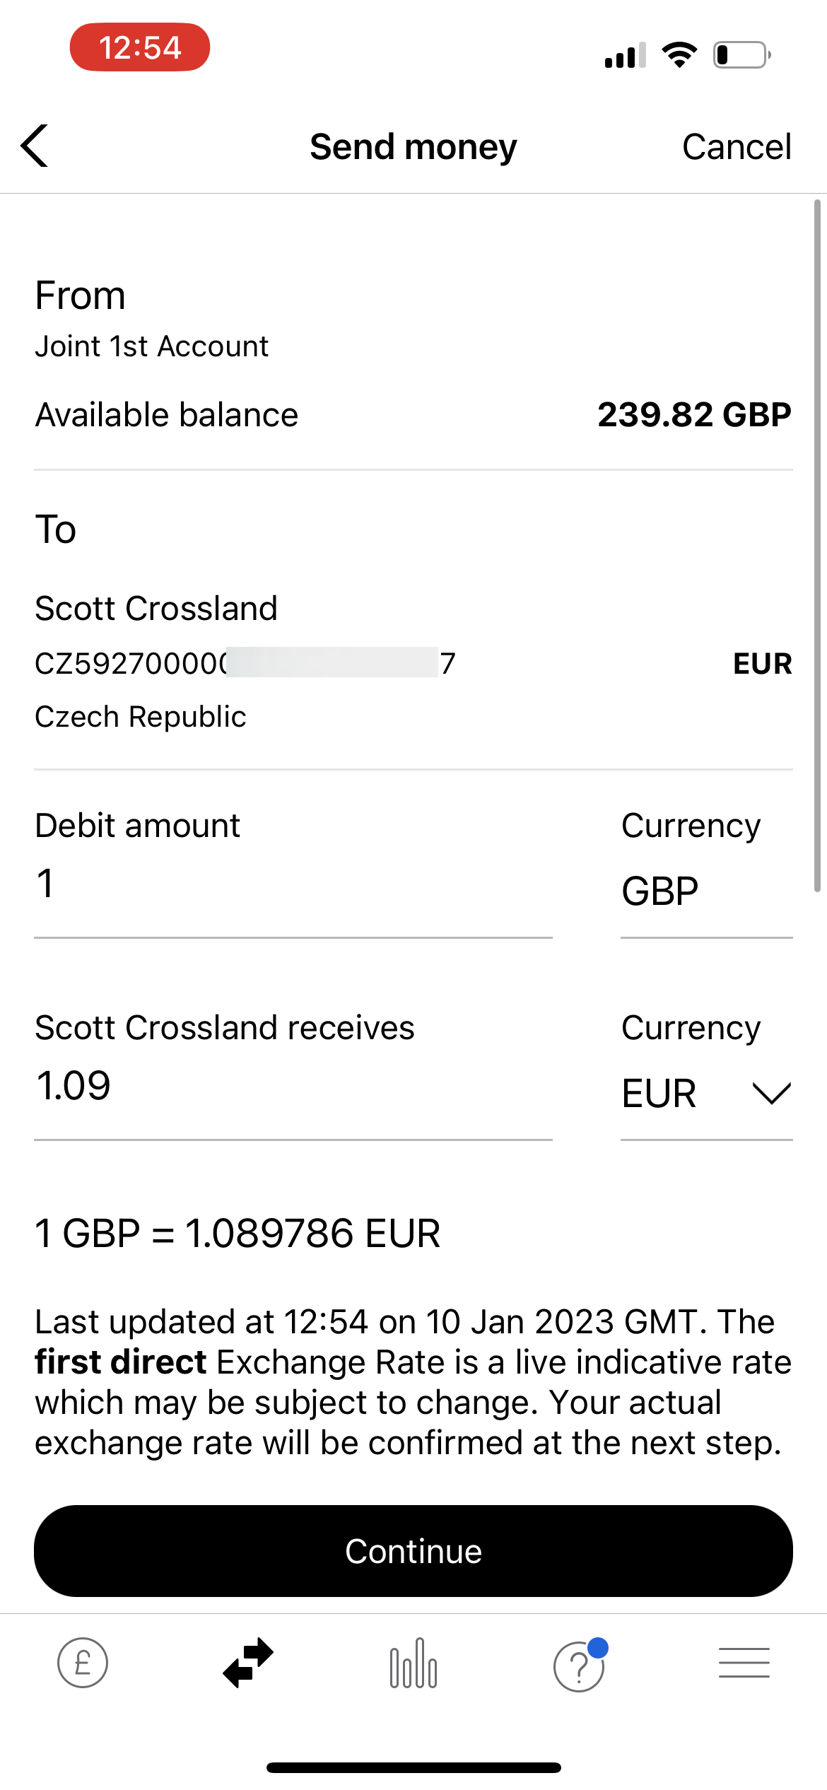Tap the red 12:54 time pill

pyautogui.click(x=140, y=47)
